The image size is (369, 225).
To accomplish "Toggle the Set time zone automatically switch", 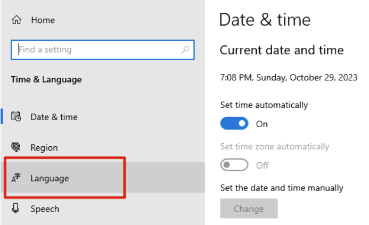I will 234,165.
